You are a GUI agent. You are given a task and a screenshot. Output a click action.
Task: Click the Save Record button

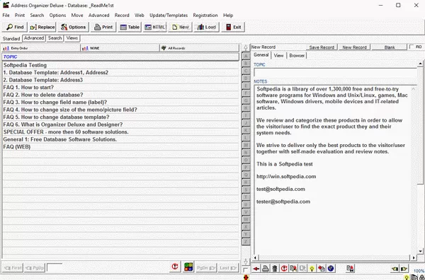[322, 47]
